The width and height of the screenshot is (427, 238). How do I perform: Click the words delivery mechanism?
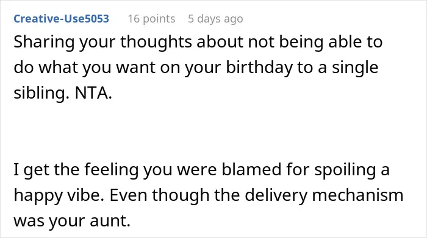pyautogui.click(x=324, y=195)
